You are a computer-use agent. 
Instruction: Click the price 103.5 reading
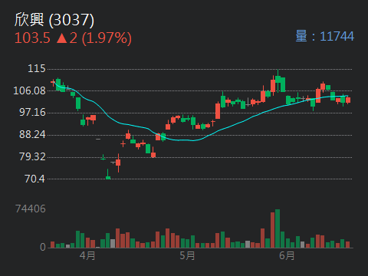point(32,38)
